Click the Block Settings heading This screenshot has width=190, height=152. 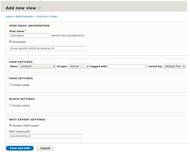click(22, 99)
